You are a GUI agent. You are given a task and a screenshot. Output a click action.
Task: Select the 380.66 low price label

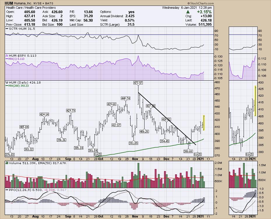(x=188, y=151)
